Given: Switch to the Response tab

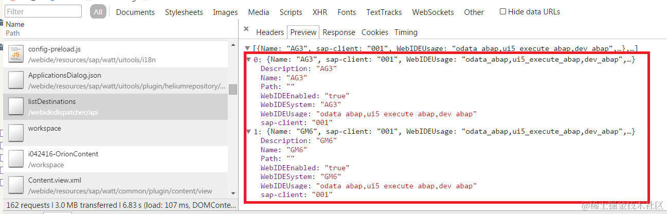Looking at the screenshot, I should click(339, 32).
